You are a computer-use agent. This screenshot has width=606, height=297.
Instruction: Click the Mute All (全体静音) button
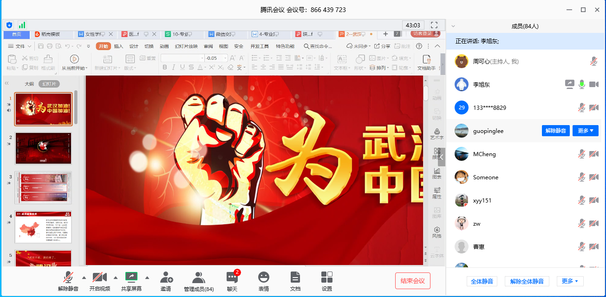pyautogui.click(x=482, y=281)
